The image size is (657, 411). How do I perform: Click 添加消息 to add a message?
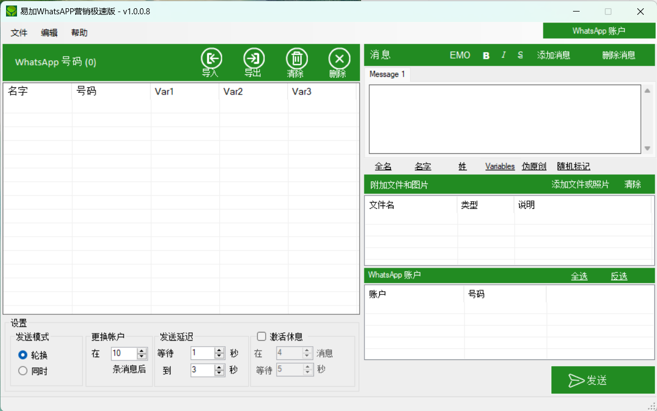click(x=553, y=55)
